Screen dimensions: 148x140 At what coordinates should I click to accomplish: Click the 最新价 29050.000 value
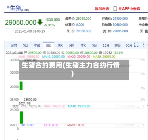click(x=83, y=19)
